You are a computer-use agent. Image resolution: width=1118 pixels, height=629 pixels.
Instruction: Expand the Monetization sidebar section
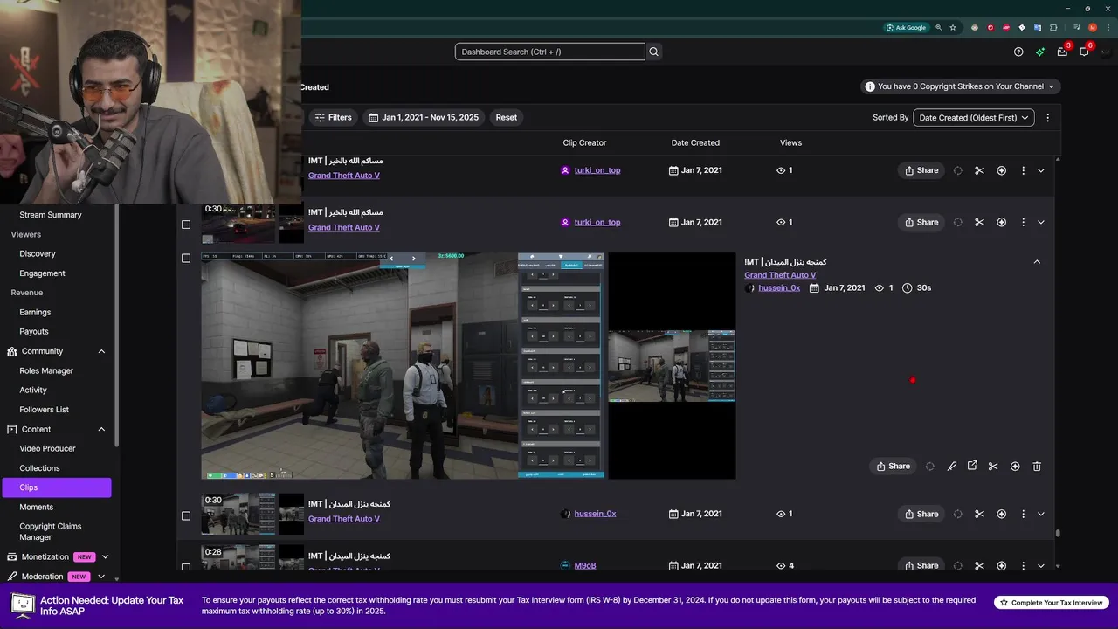(x=105, y=556)
